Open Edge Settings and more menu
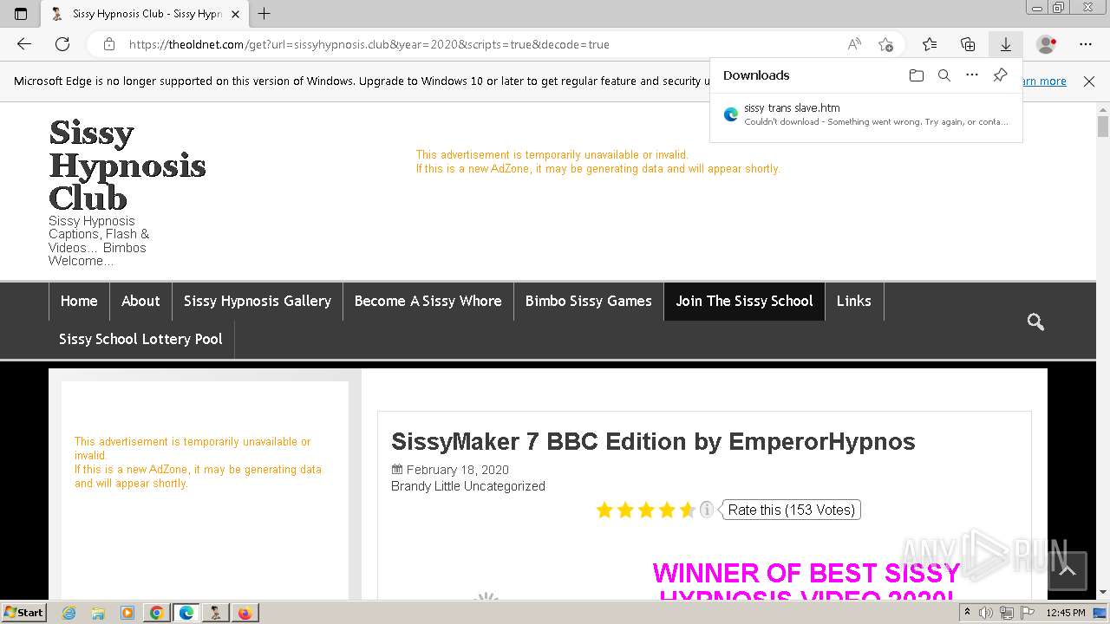 1086,44
